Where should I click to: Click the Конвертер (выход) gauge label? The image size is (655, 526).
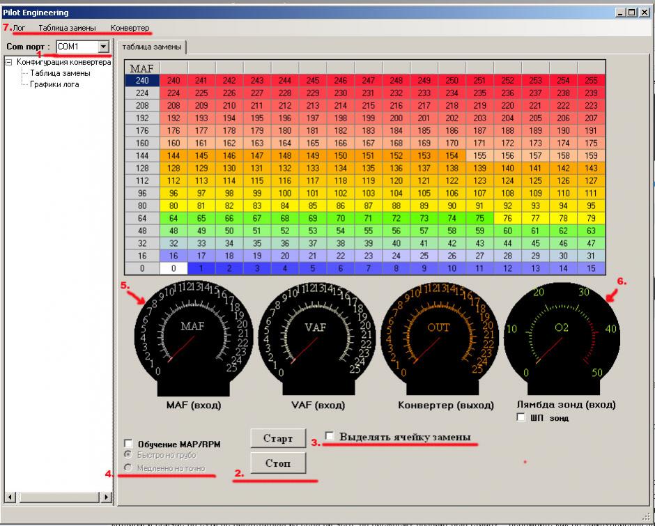coord(446,405)
